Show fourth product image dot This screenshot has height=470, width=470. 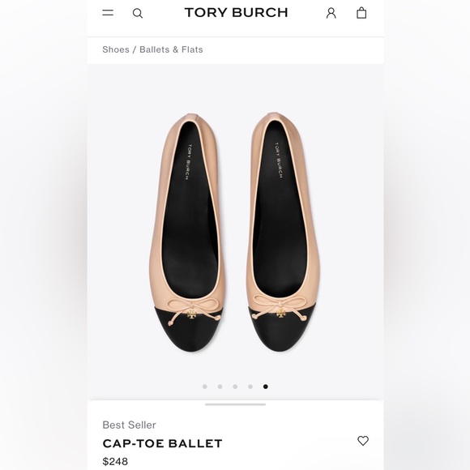250,387
